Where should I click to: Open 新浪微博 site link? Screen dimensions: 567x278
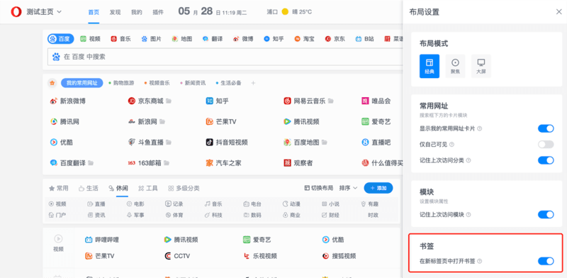[x=68, y=101]
